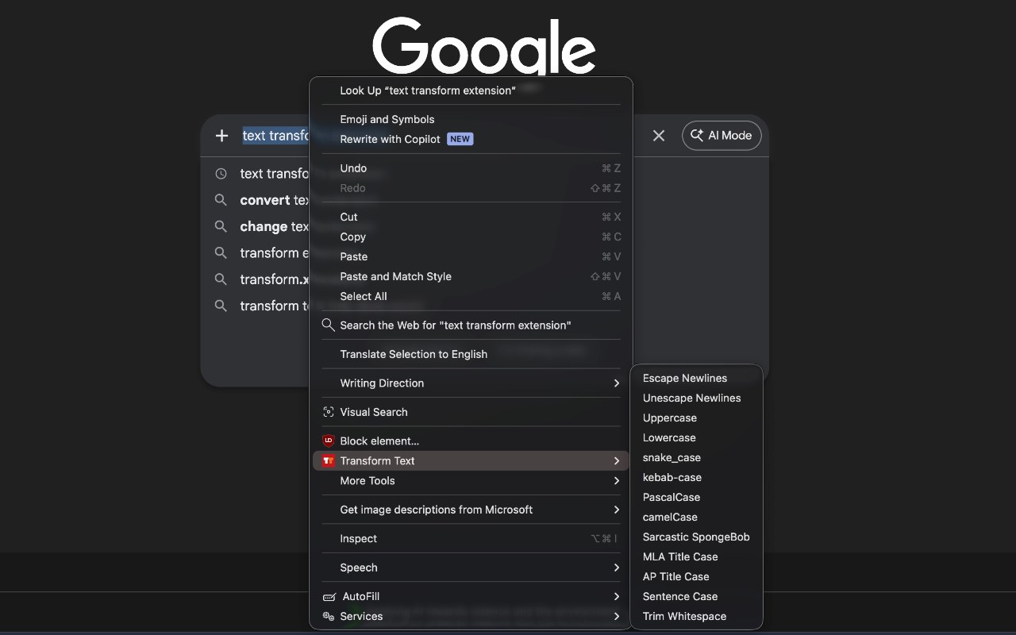Apply snake_case transform
The width and height of the screenshot is (1016, 635).
(x=696, y=457)
